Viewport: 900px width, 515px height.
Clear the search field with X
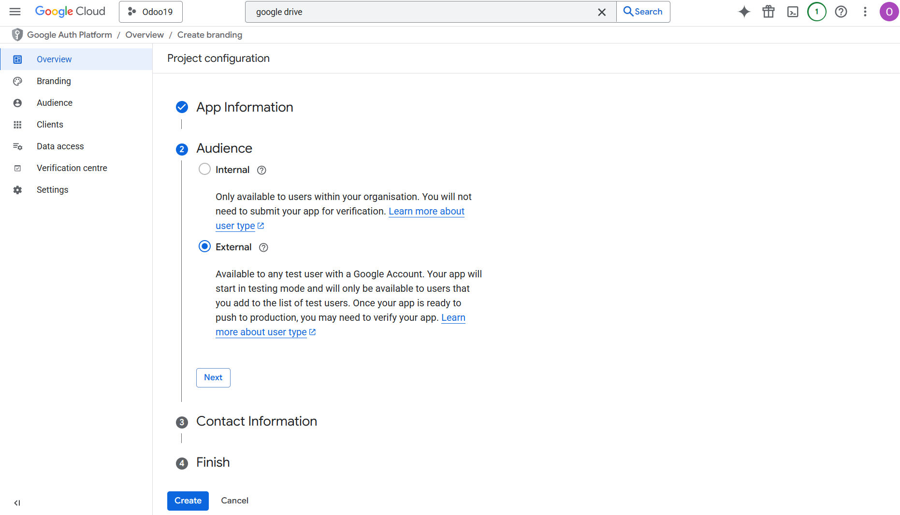(602, 12)
